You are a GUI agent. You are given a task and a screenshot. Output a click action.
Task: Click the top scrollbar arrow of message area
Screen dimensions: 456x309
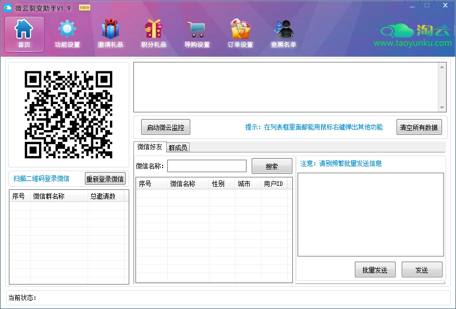442,66
